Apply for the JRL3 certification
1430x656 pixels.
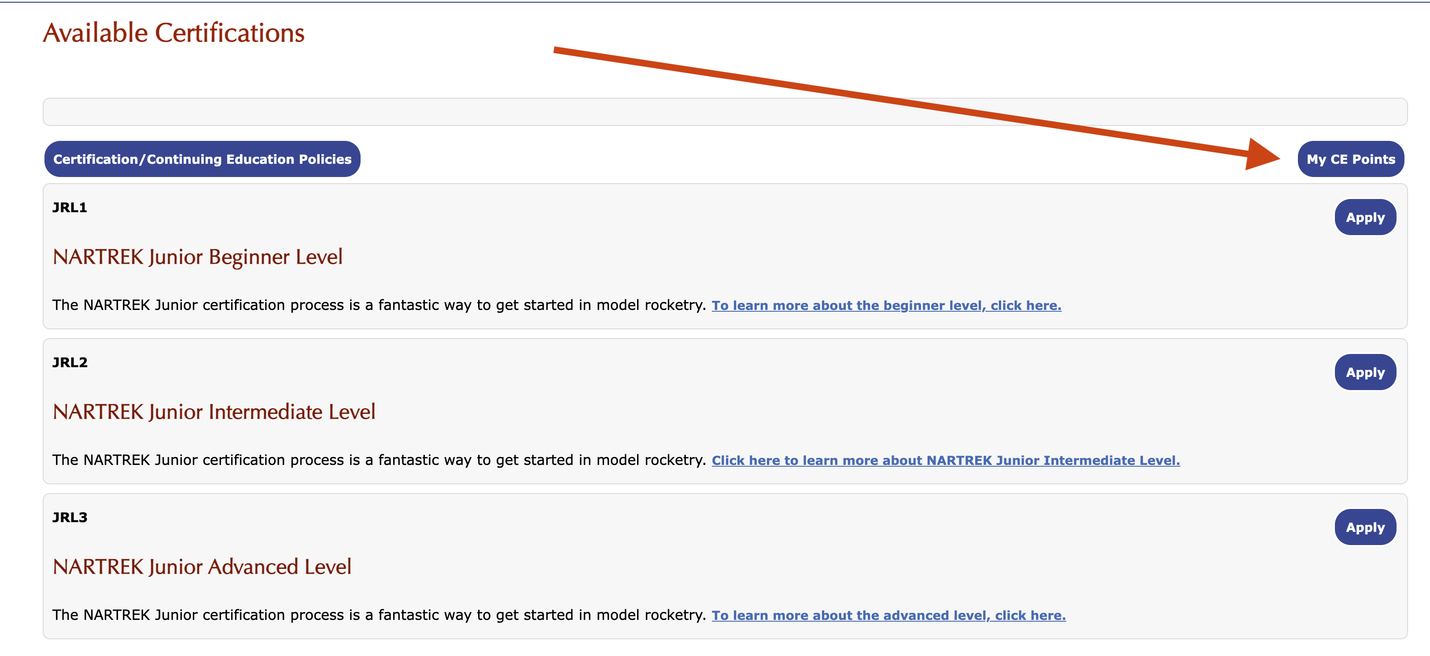pos(1364,527)
